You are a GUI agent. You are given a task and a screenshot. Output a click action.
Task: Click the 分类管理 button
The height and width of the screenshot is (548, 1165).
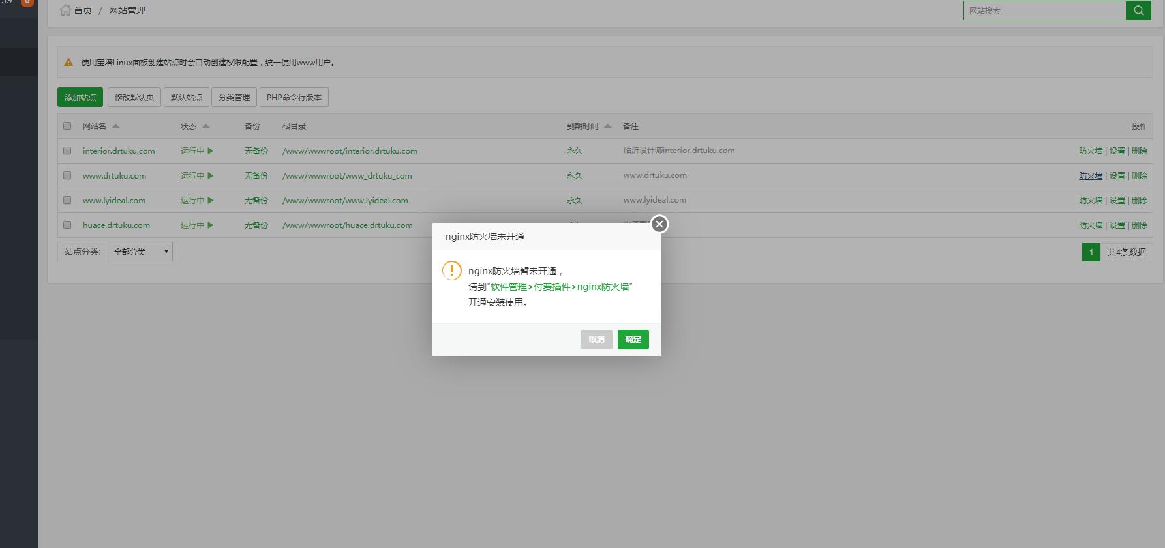pyautogui.click(x=234, y=97)
